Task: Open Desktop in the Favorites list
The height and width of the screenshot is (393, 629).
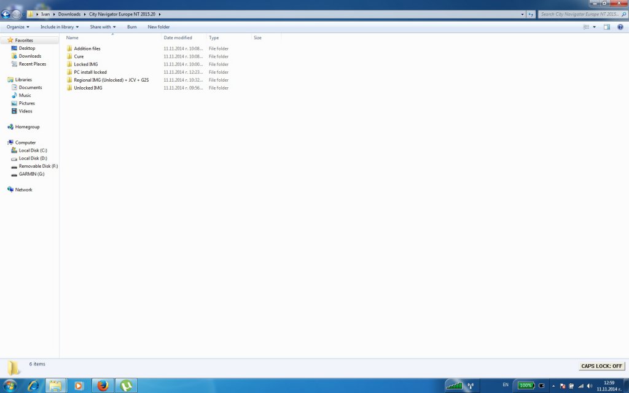Action: pyautogui.click(x=26, y=48)
